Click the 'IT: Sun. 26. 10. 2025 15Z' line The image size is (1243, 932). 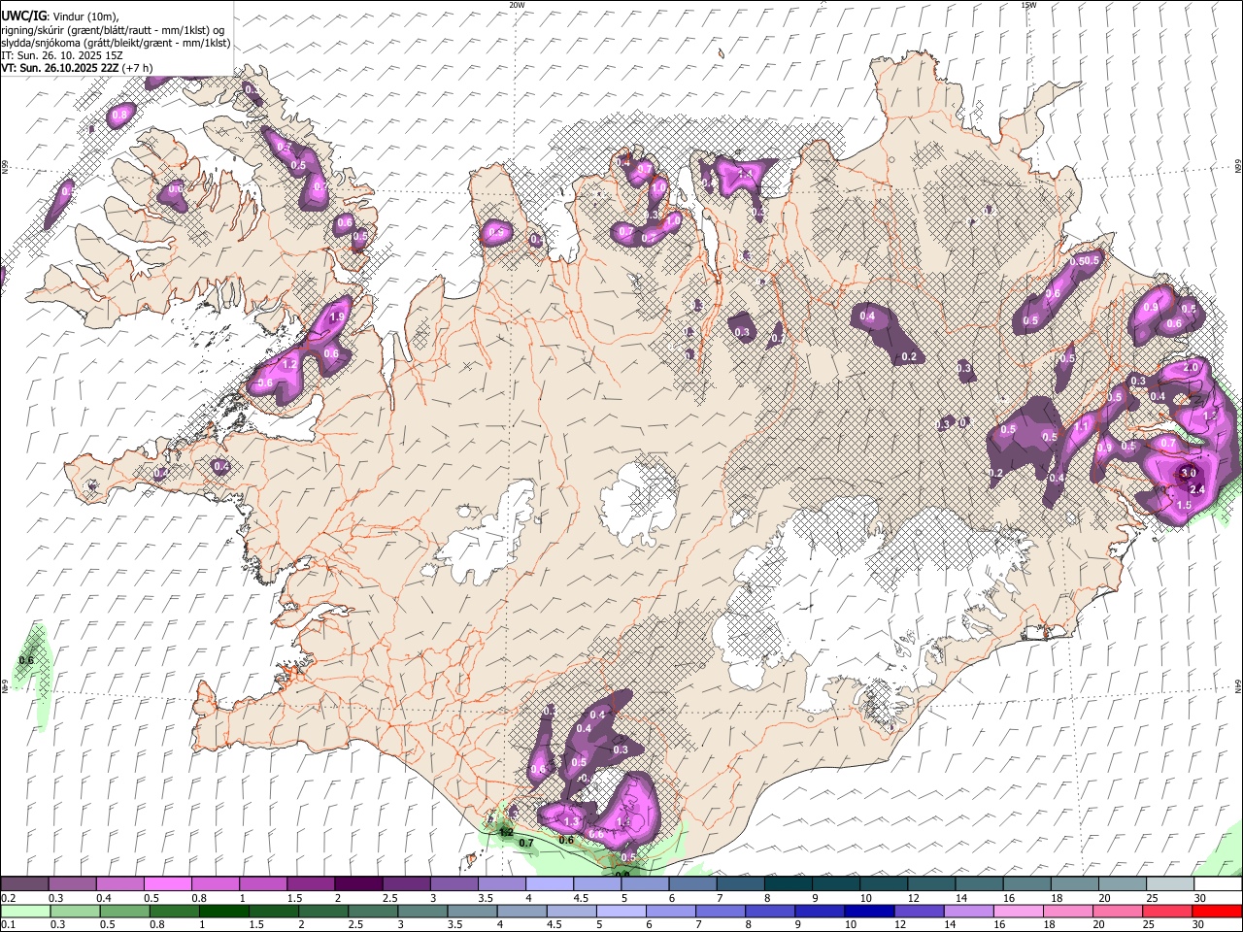tap(62, 56)
